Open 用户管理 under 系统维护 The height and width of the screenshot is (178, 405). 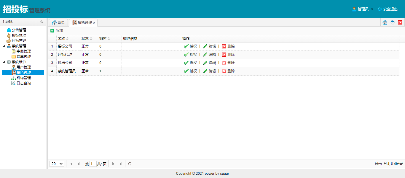pyautogui.click(x=24, y=67)
